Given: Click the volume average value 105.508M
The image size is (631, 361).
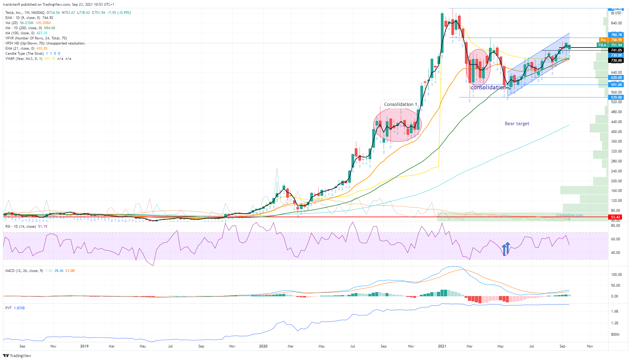Looking at the screenshot, I should [x=43, y=23].
